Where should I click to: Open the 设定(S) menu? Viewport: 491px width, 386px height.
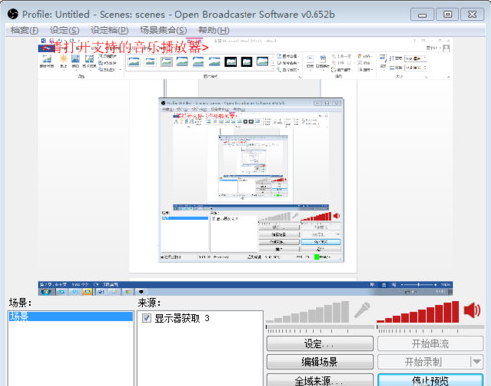(x=64, y=31)
